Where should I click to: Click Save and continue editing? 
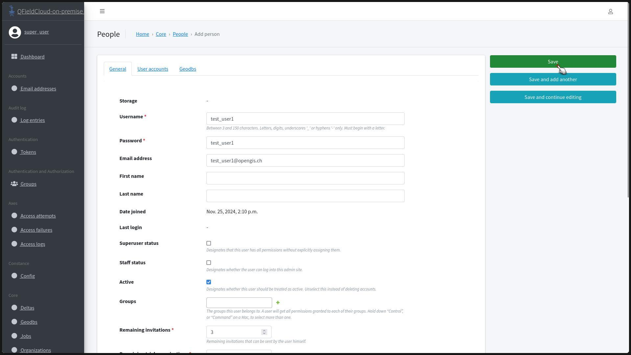click(x=553, y=97)
